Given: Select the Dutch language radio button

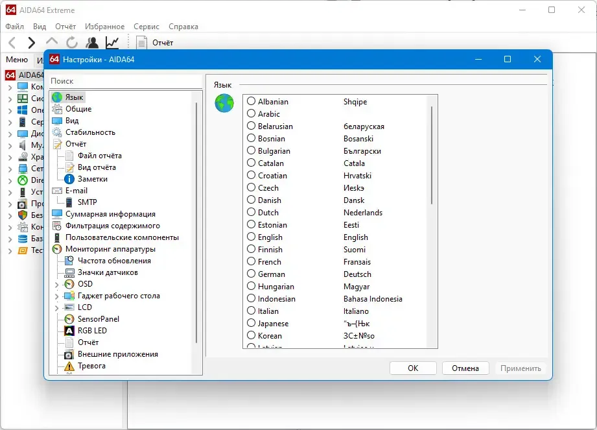Looking at the screenshot, I should click(251, 212).
